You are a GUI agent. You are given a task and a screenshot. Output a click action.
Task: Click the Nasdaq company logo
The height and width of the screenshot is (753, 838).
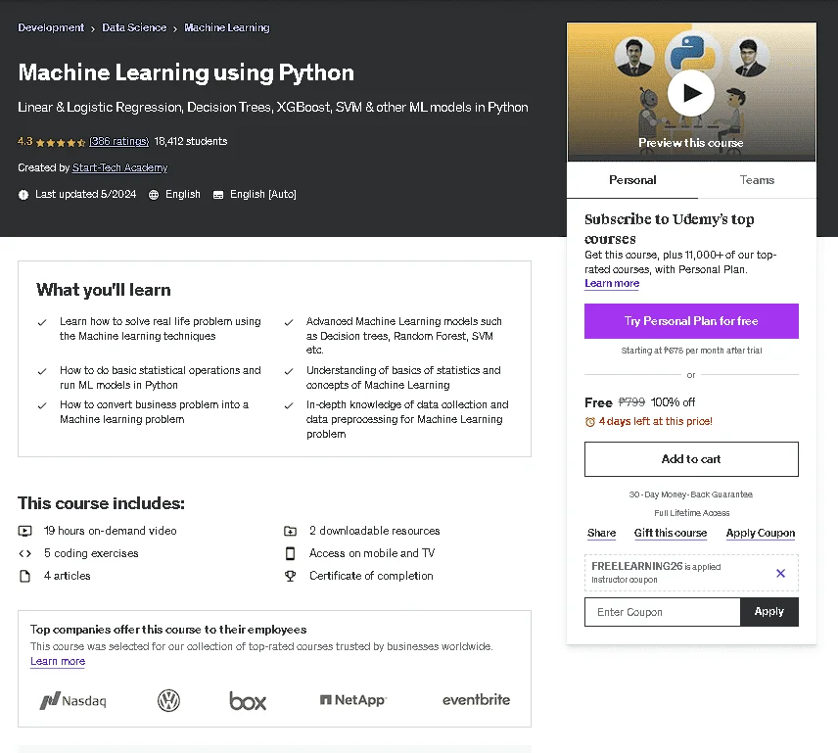73,700
